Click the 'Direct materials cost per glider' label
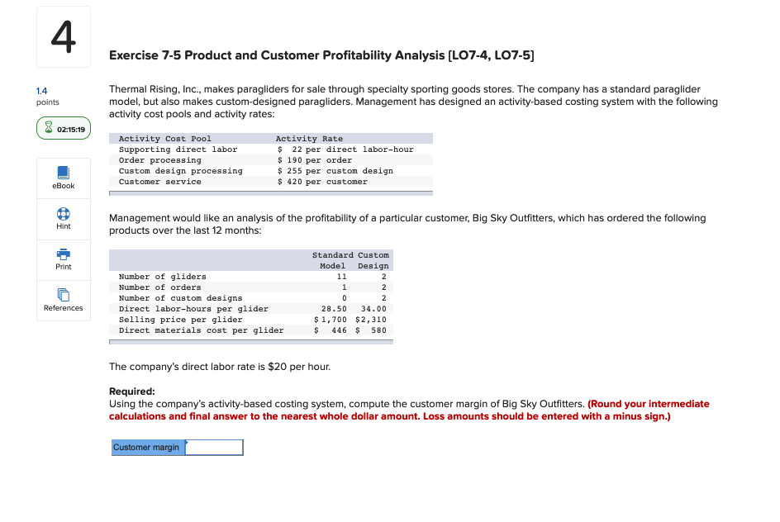This screenshot has height=522, width=780. (201, 330)
